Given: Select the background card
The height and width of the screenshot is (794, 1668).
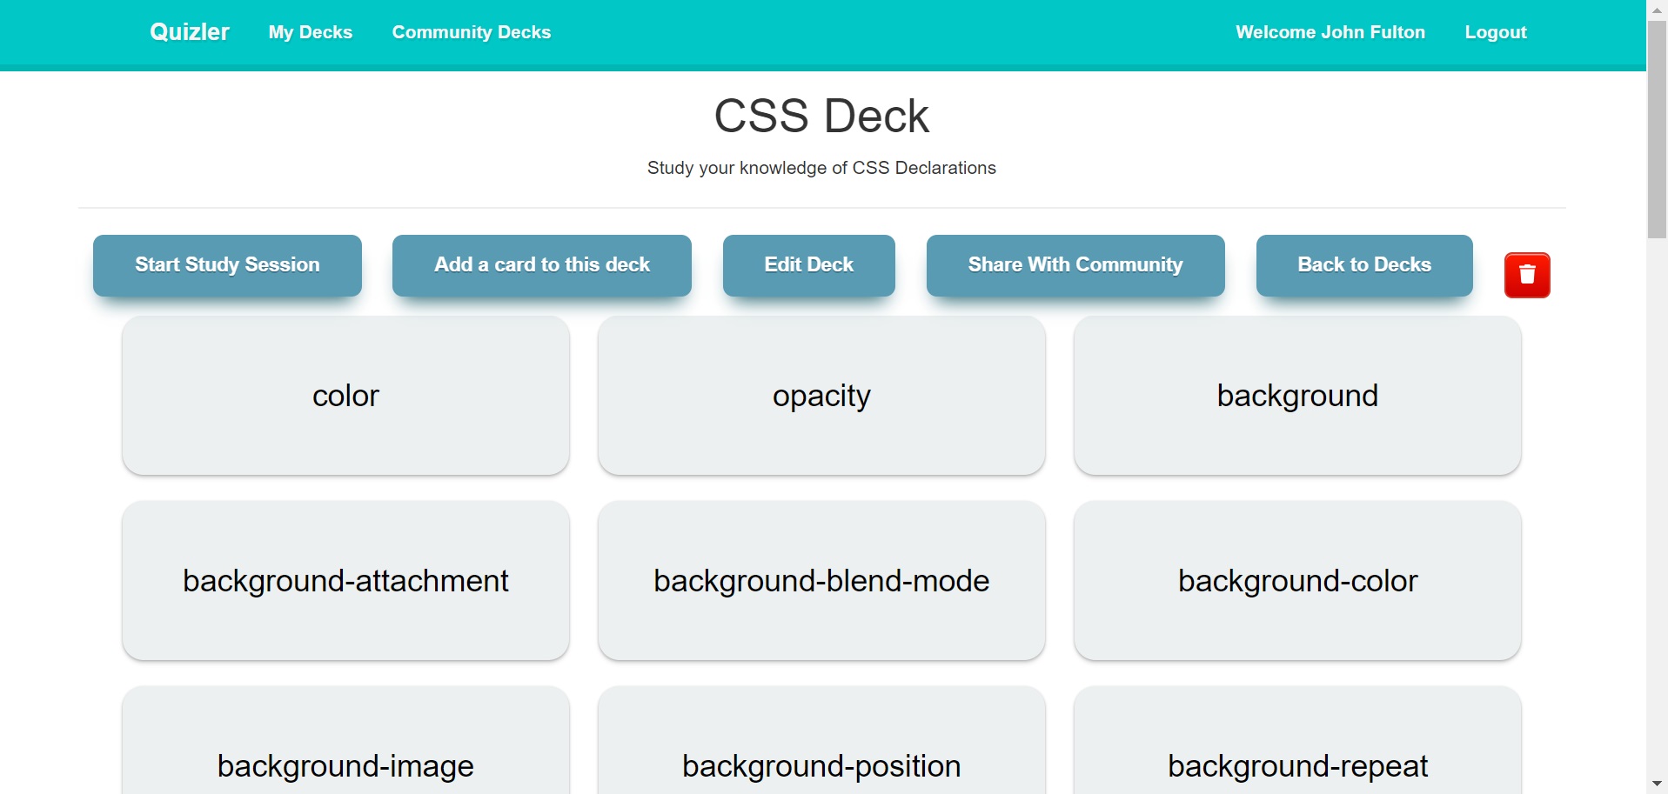Looking at the screenshot, I should tap(1297, 396).
